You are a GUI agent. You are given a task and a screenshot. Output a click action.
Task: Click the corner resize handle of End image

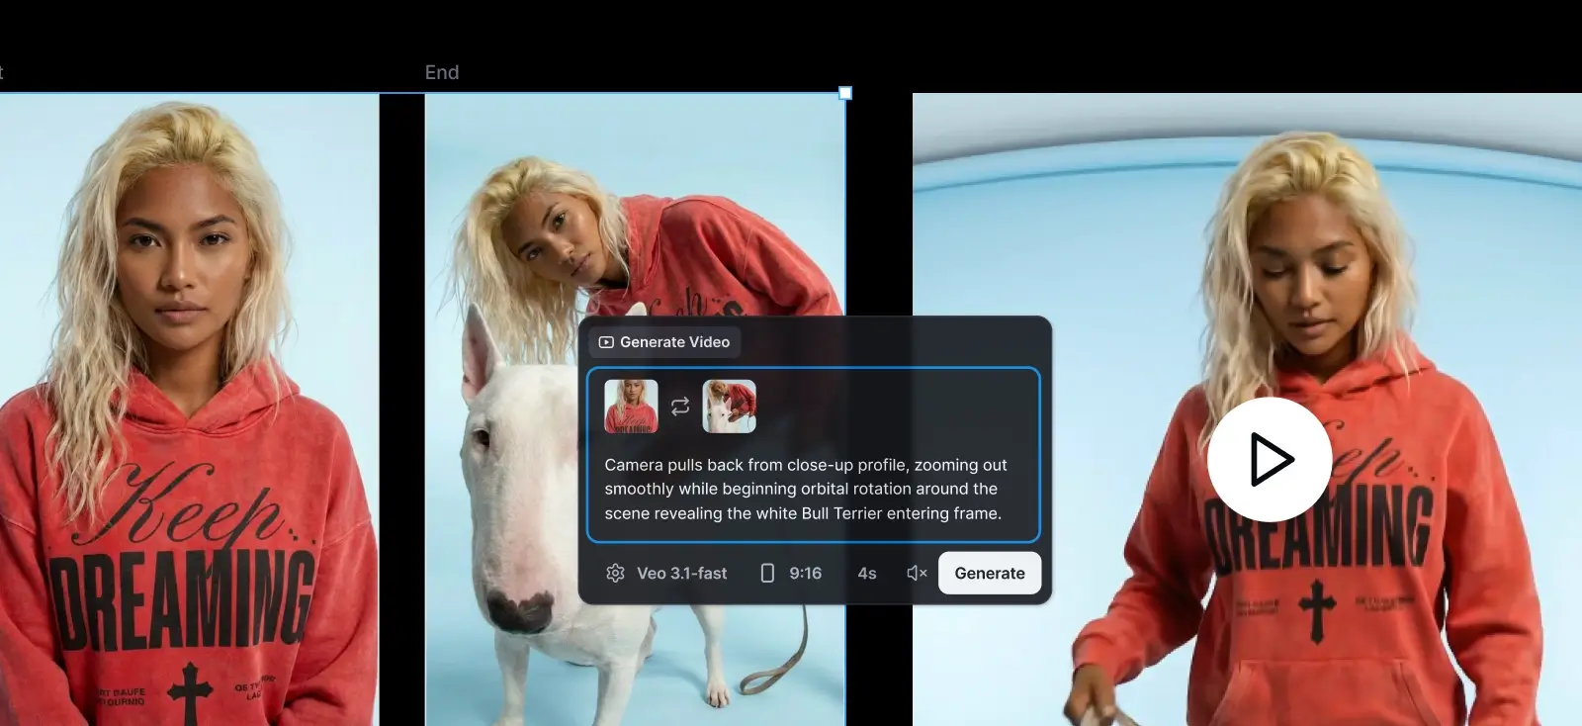[x=845, y=93]
